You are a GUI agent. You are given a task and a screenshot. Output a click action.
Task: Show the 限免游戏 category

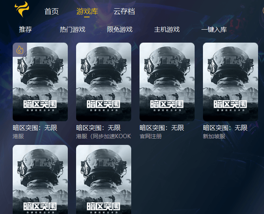point(120,30)
